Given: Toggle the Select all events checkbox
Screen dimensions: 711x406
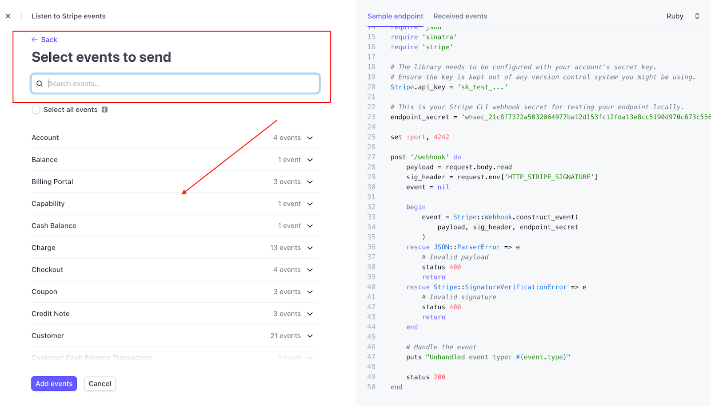Looking at the screenshot, I should [x=36, y=110].
